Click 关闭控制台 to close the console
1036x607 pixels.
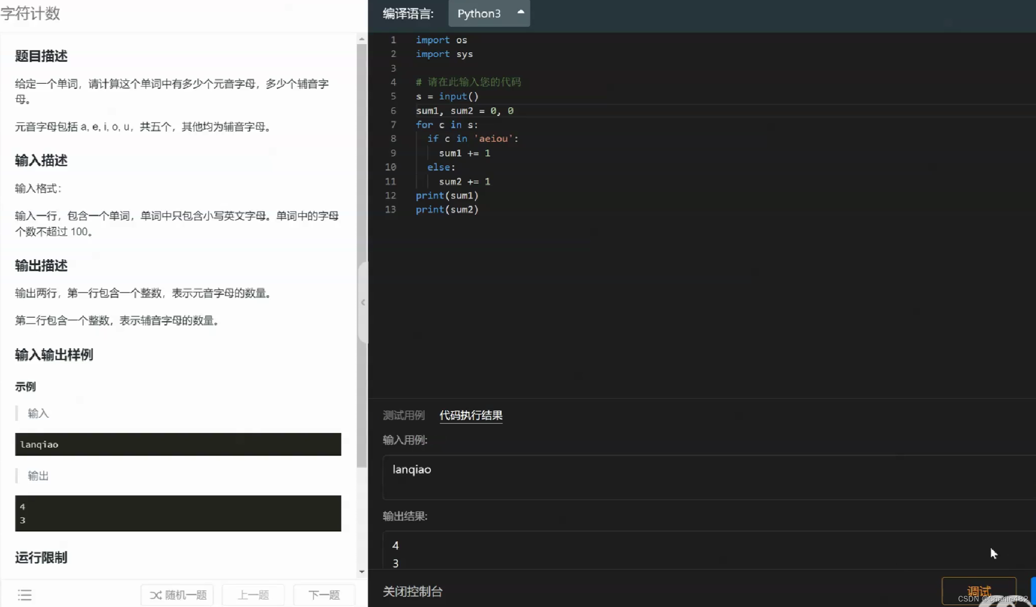(413, 591)
